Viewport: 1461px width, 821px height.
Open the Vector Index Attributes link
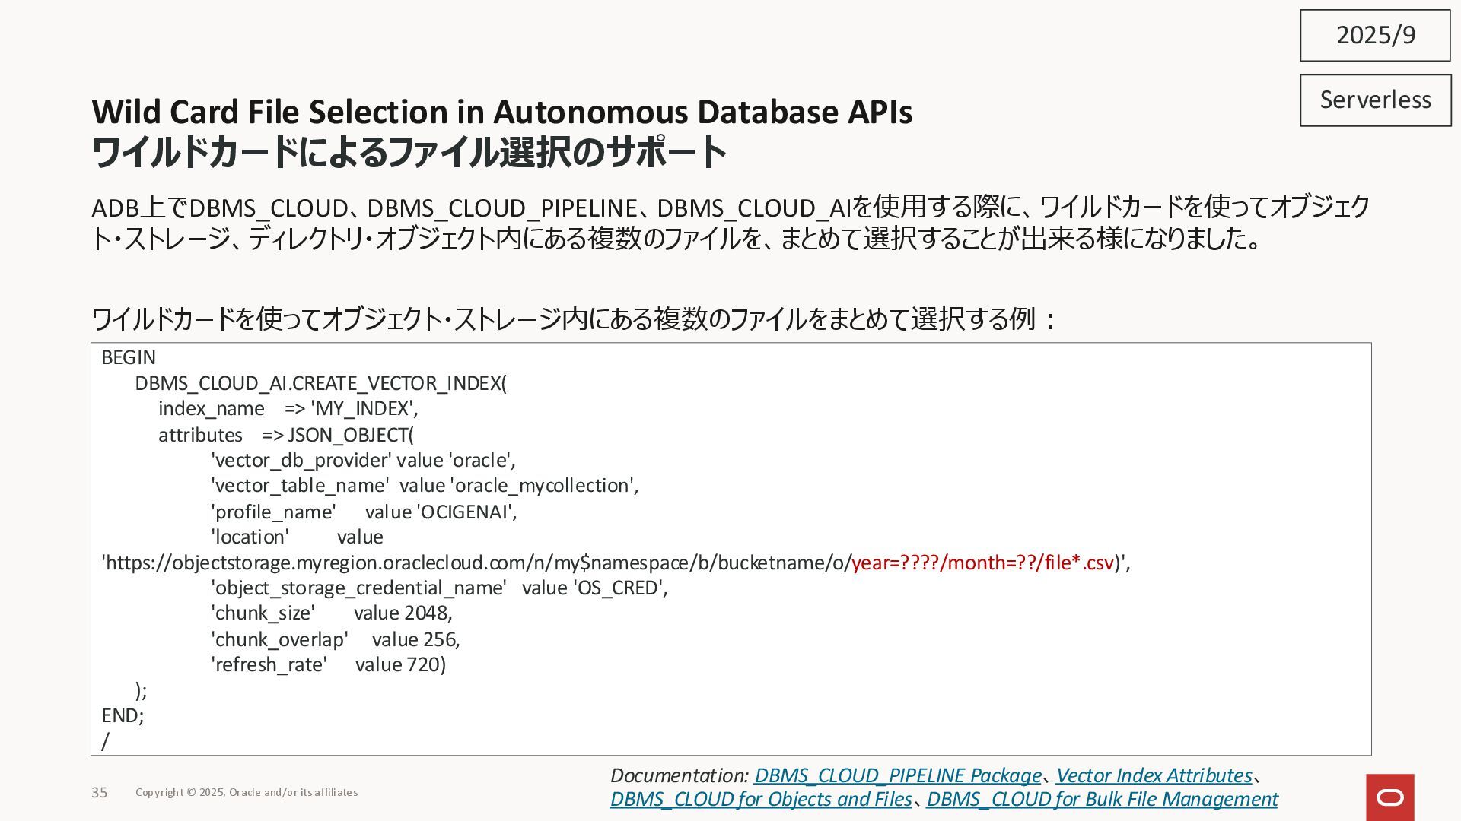[1153, 775]
